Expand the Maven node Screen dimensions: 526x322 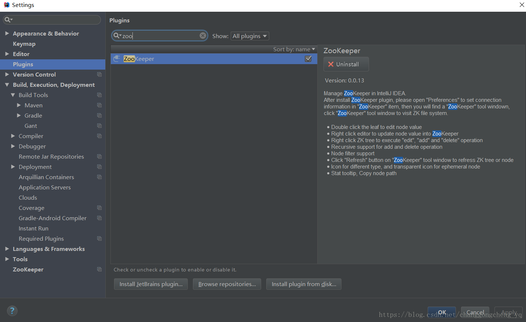coord(19,105)
